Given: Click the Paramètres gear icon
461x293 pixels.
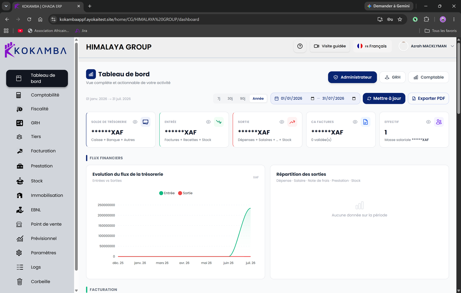Looking at the screenshot, I should point(19,253).
